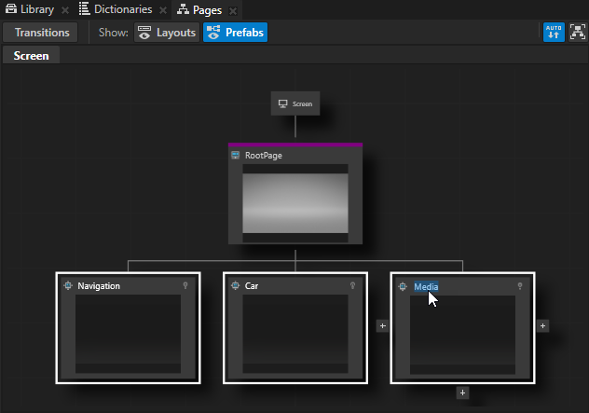Click the Media page crosshair icon
589x413 pixels.
(404, 287)
